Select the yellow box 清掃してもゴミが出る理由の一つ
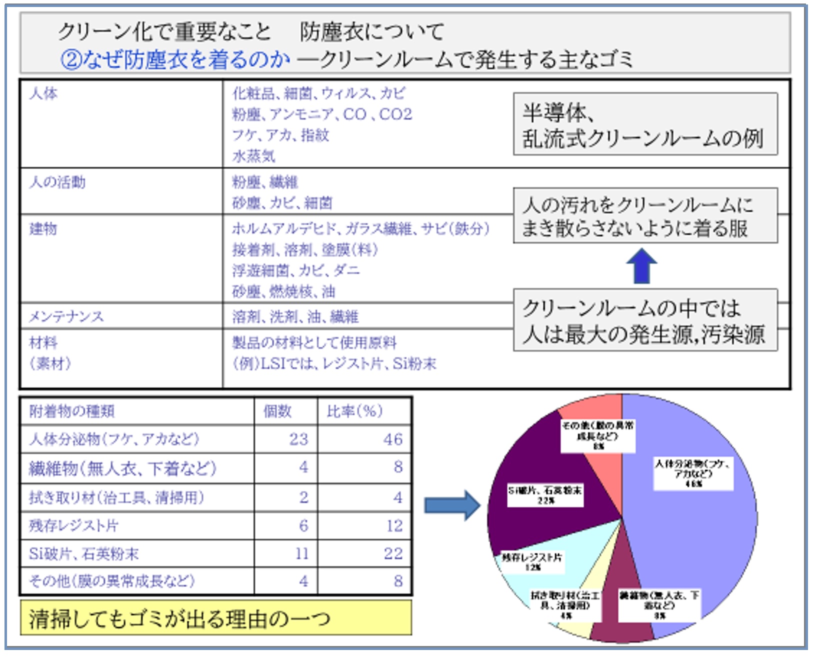This screenshot has width=814, height=657. pyautogui.click(x=216, y=618)
